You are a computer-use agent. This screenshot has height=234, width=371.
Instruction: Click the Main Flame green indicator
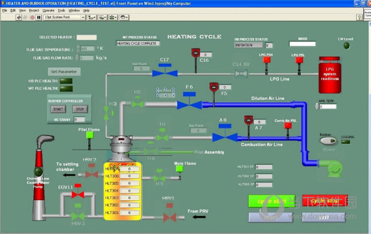click(x=179, y=169)
